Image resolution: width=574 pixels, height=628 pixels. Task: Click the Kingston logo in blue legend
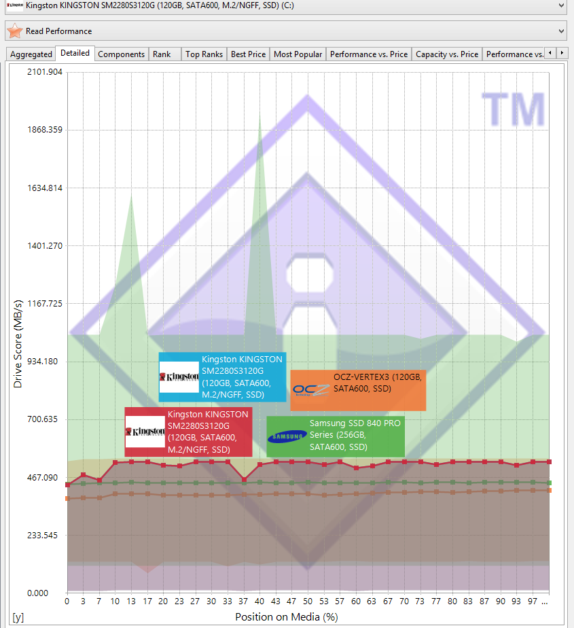(x=179, y=377)
